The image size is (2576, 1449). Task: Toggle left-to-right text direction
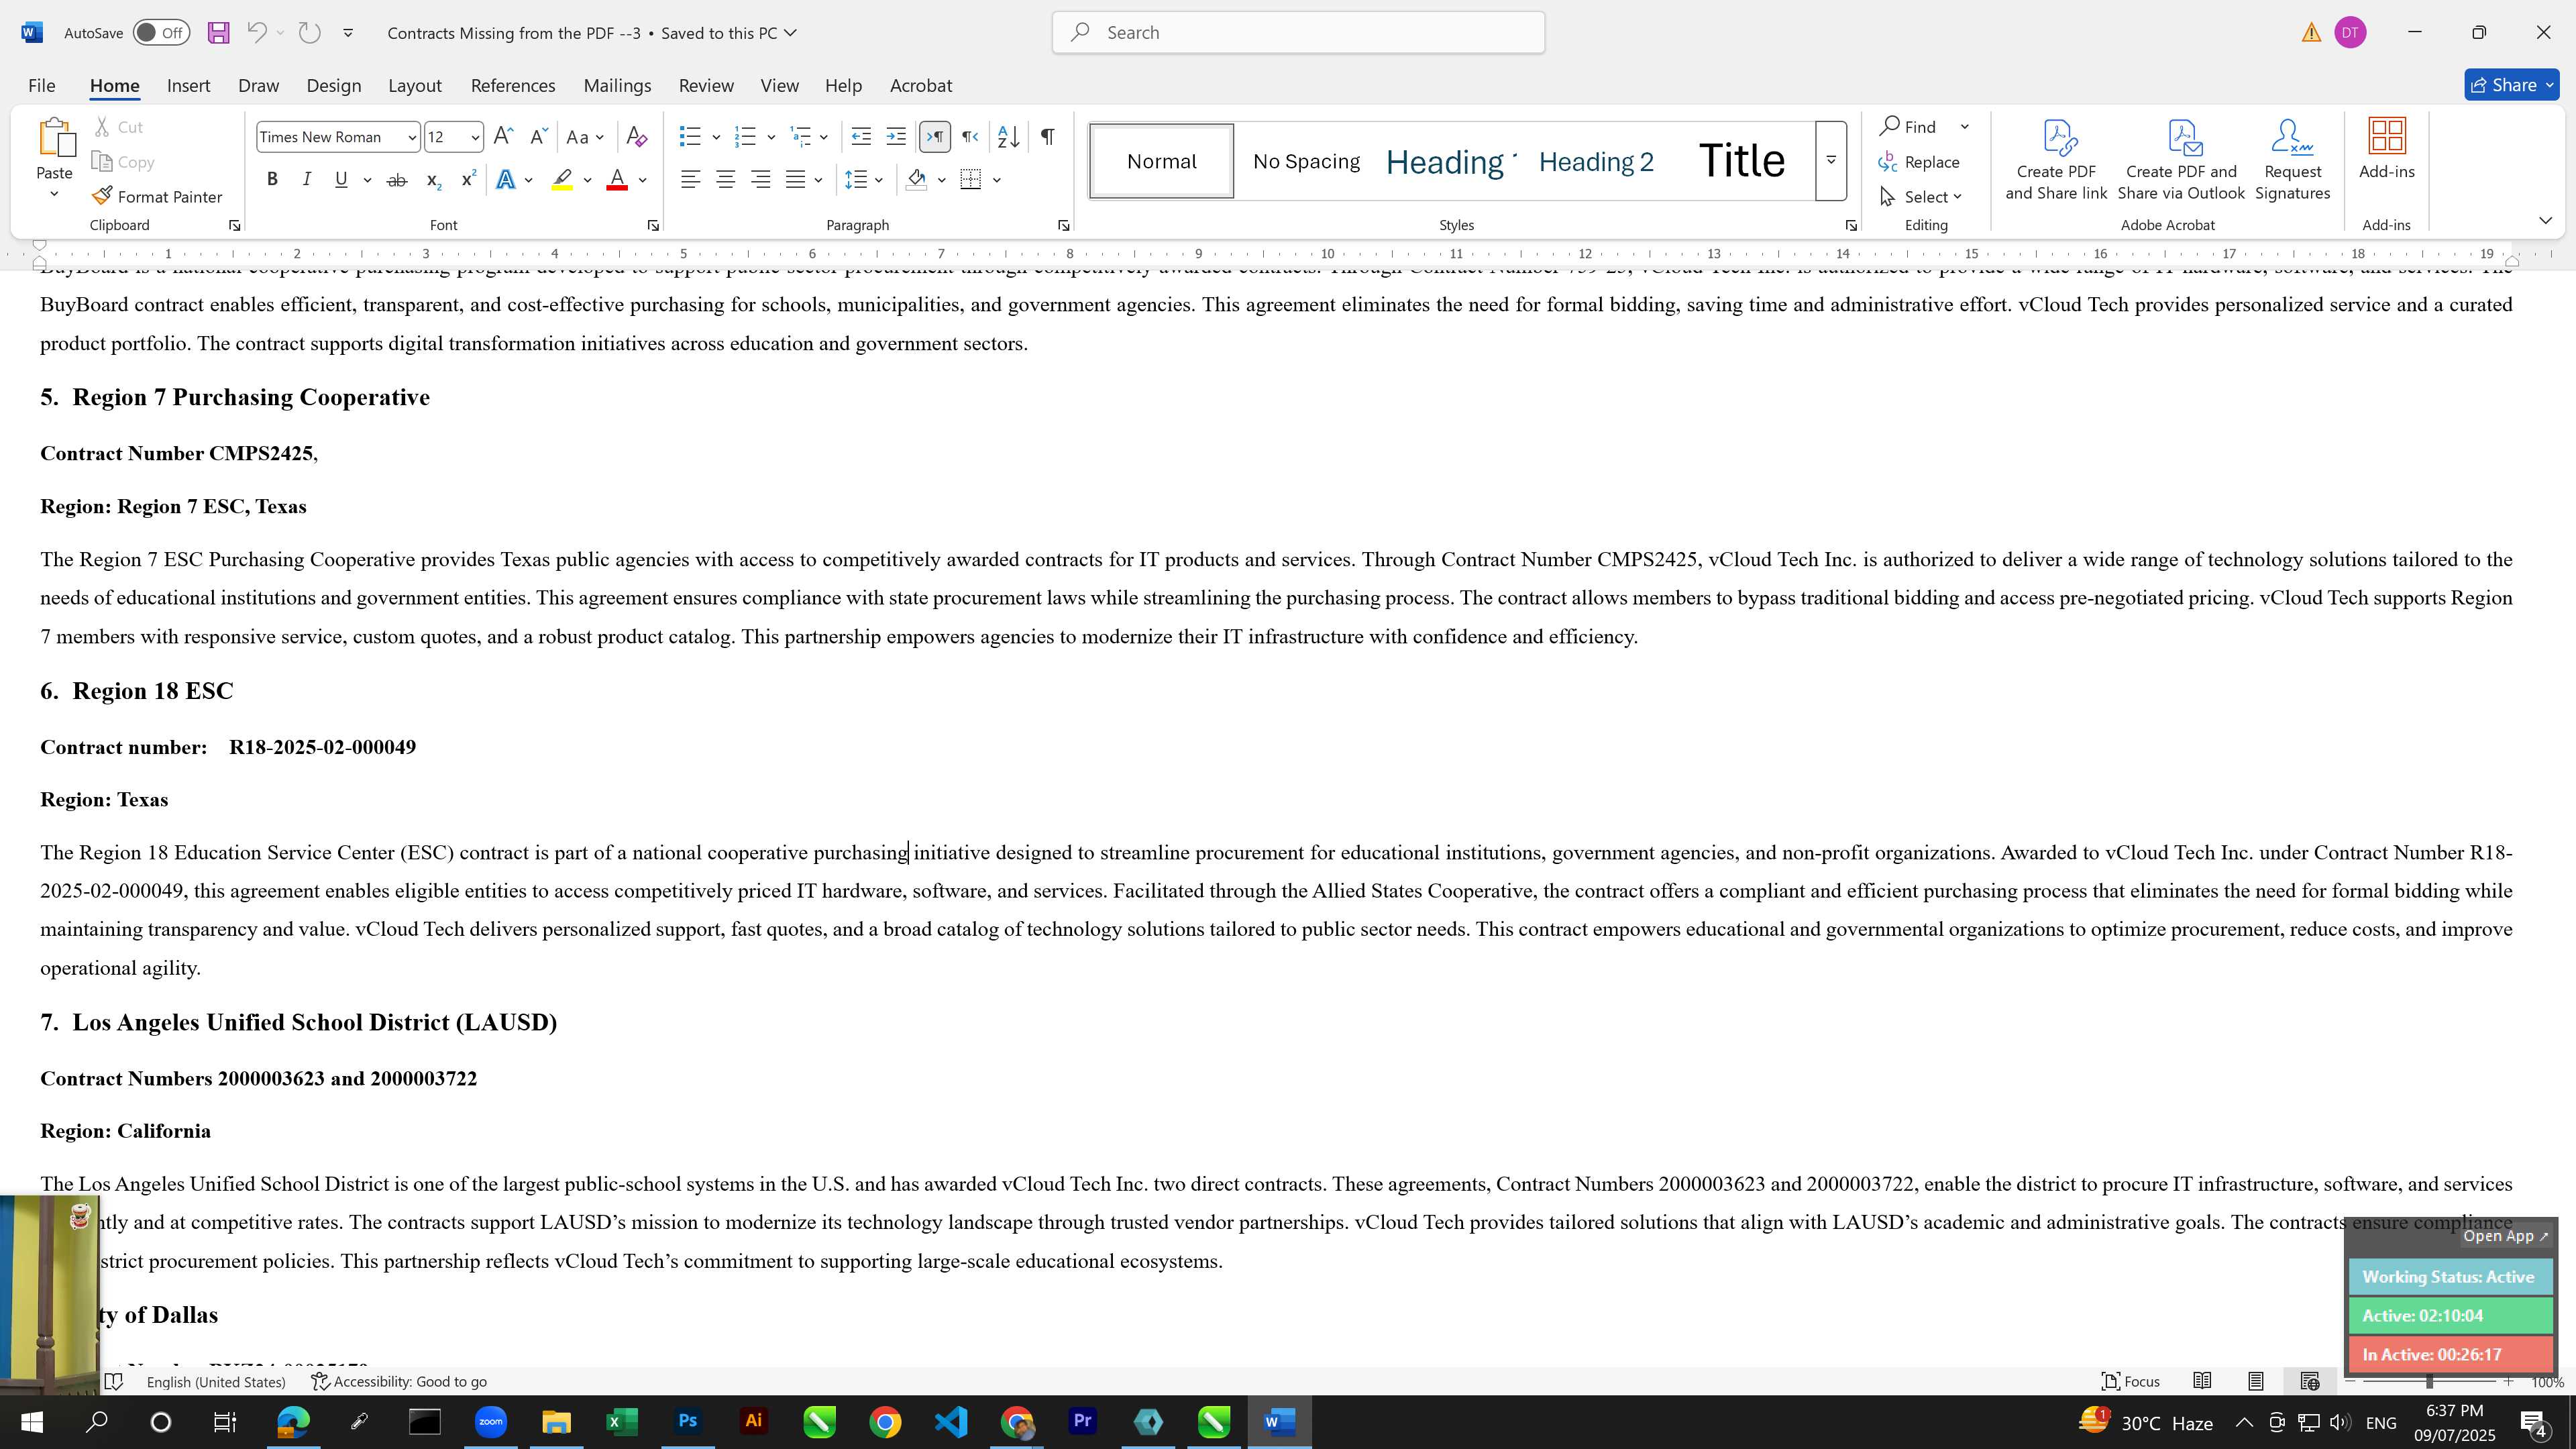click(x=935, y=137)
